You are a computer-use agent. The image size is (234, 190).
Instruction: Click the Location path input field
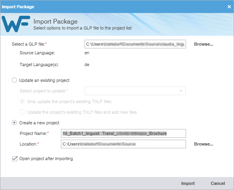click(123, 144)
